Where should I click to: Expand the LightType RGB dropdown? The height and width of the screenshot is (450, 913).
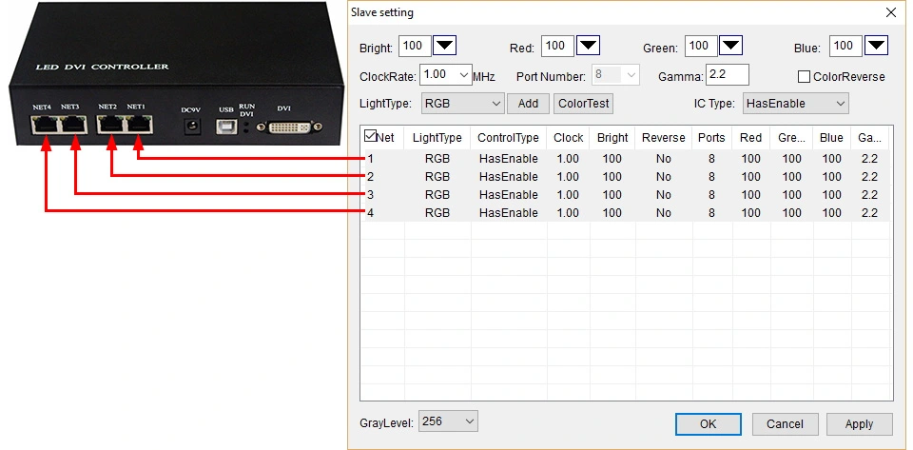(462, 104)
